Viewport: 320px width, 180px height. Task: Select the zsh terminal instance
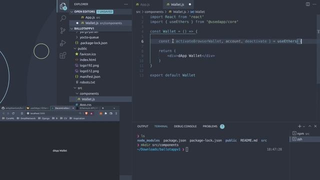pyautogui.click(x=305, y=139)
